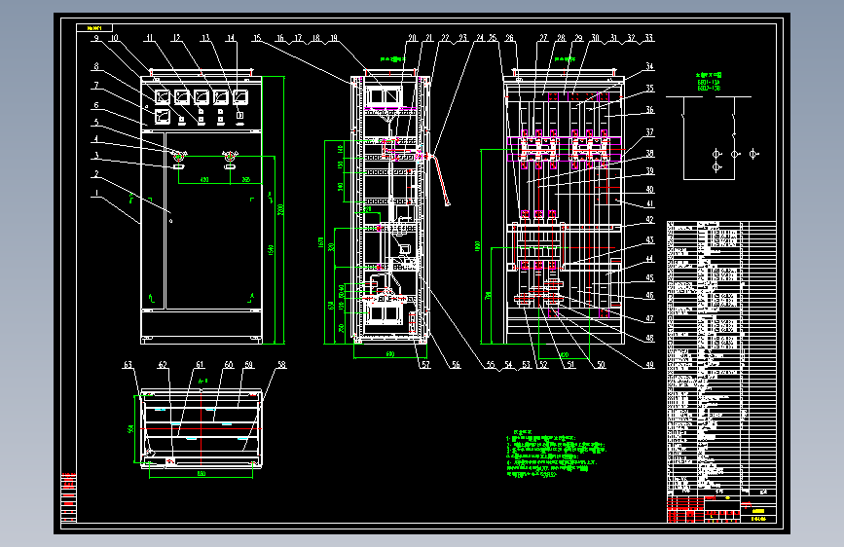This screenshot has width=844, height=547.
Task: Click the 850 width dimension text
Action: (201, 474)
